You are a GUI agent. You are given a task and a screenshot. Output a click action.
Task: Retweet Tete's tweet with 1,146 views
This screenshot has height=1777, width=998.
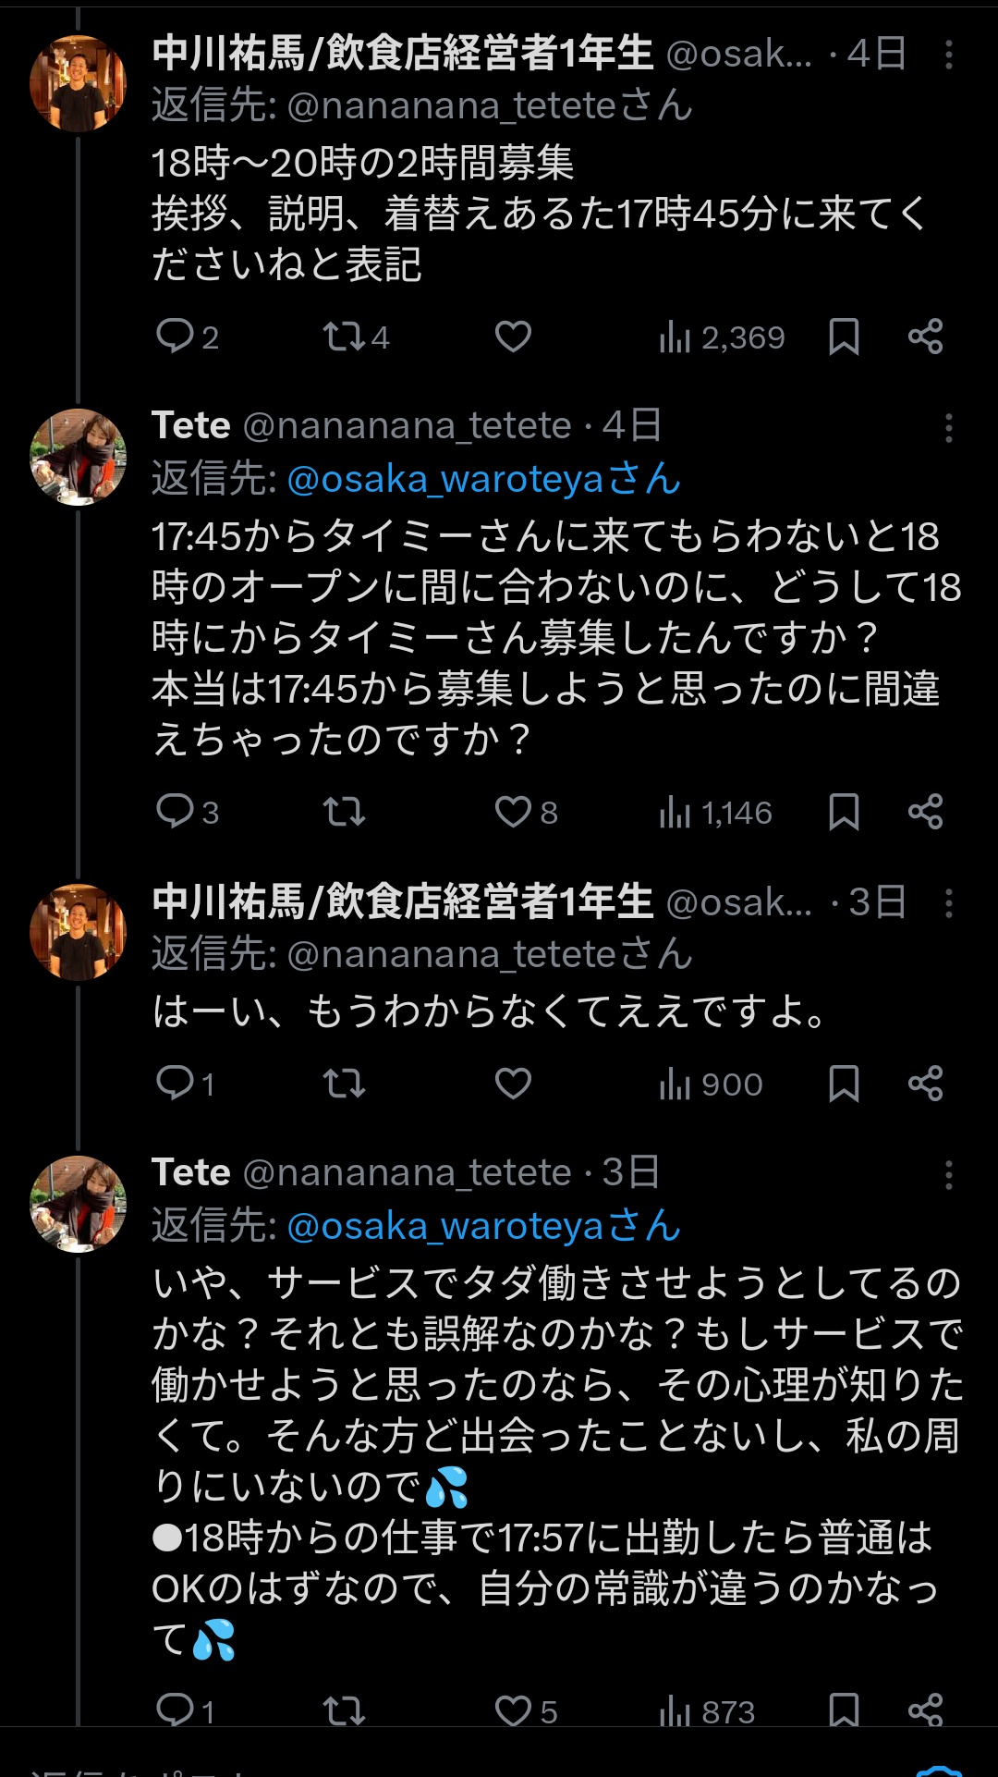point(344,812)
